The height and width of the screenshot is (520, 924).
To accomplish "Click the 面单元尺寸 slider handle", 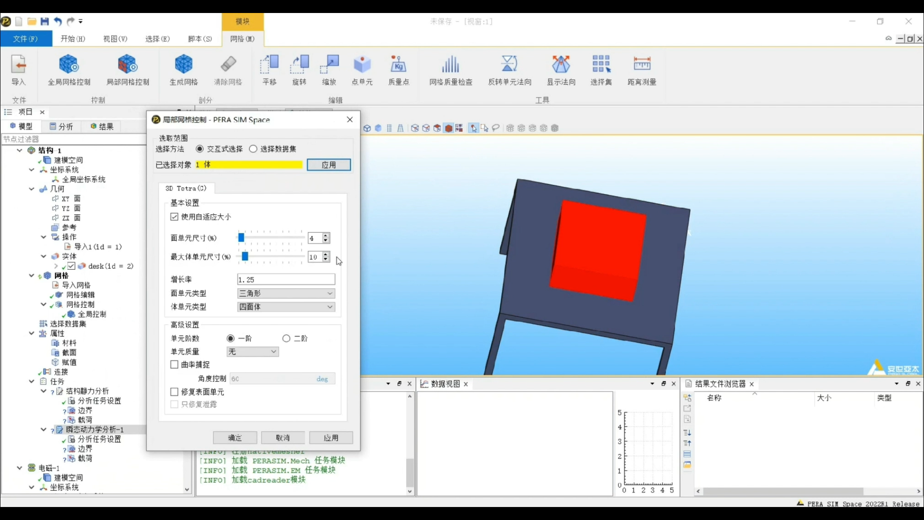I will coord(241,237).
